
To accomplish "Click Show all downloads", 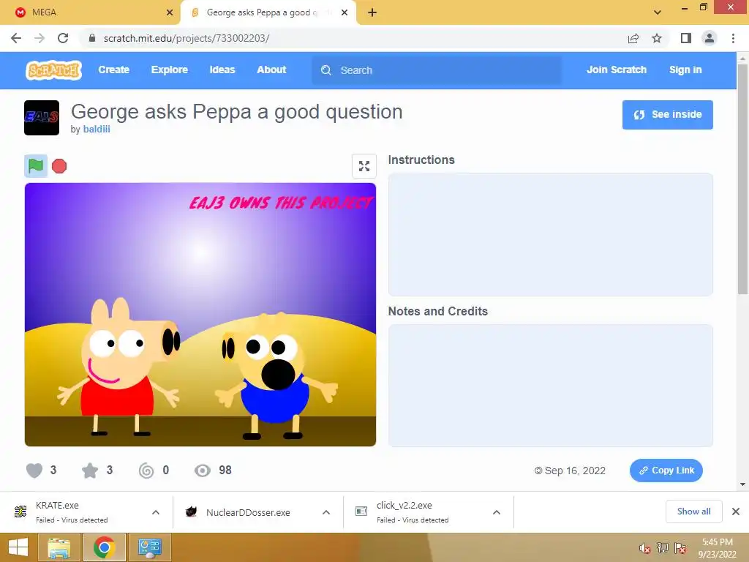I will (x=693, y=512).
